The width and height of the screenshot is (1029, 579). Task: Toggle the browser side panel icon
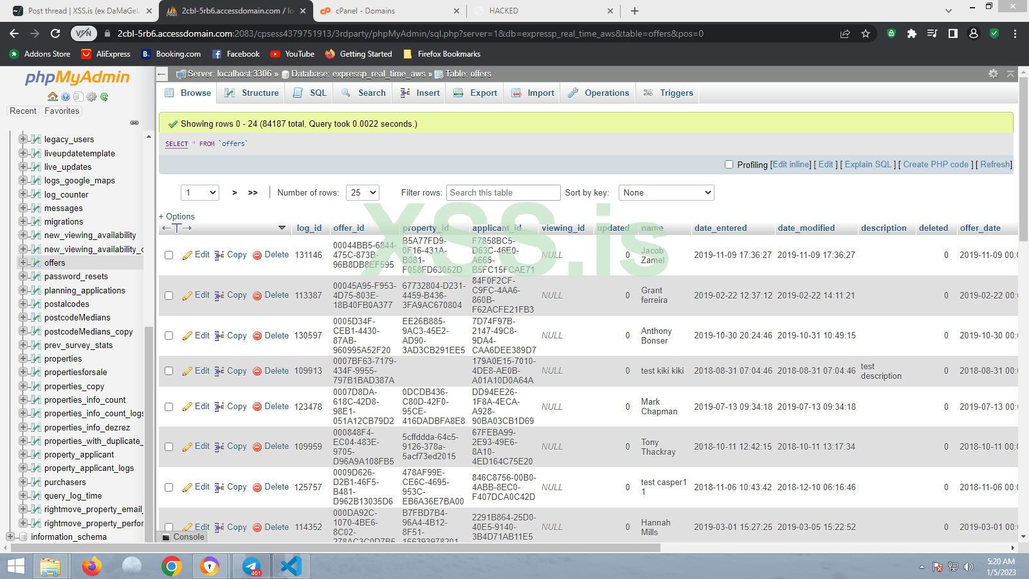[952, 33]
